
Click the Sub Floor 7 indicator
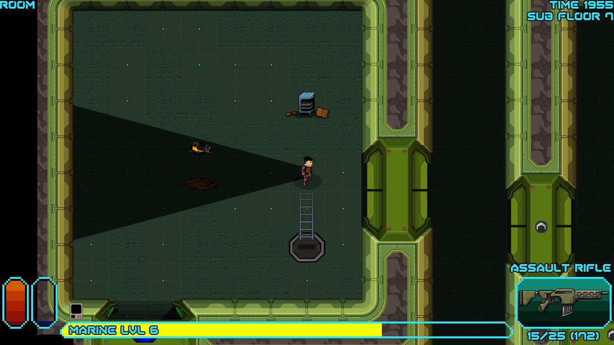pyautogui.click(x=570, y=16)
